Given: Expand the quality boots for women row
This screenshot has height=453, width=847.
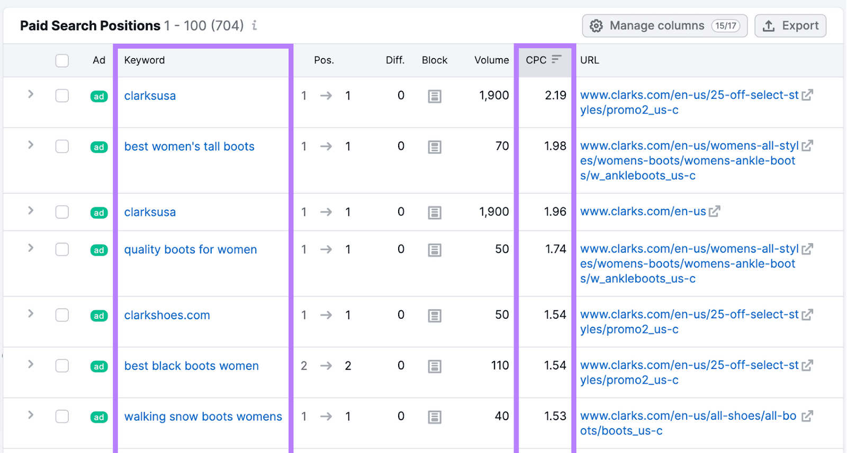Looking at the screenshot, I should 31,248.
